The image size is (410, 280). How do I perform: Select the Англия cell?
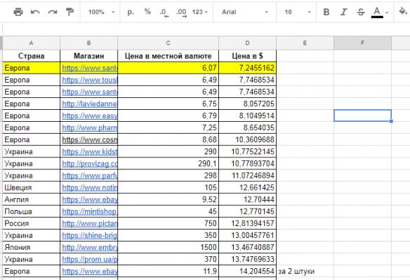(31, 199)
